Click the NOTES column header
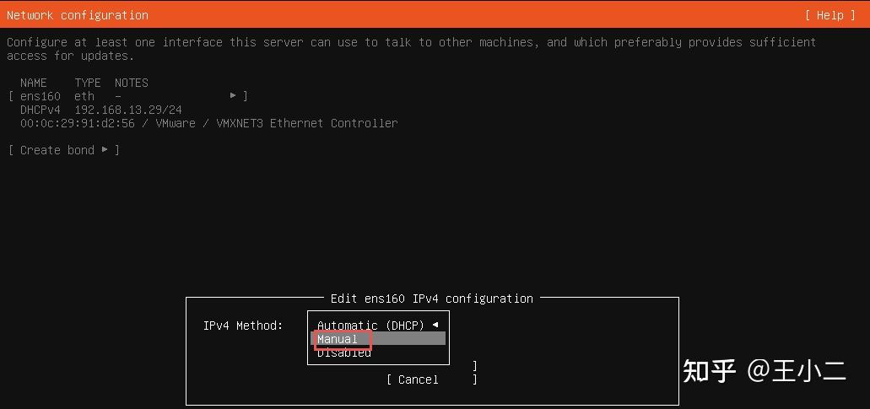This screenshot has height=409, width=870. click(132, 83)
